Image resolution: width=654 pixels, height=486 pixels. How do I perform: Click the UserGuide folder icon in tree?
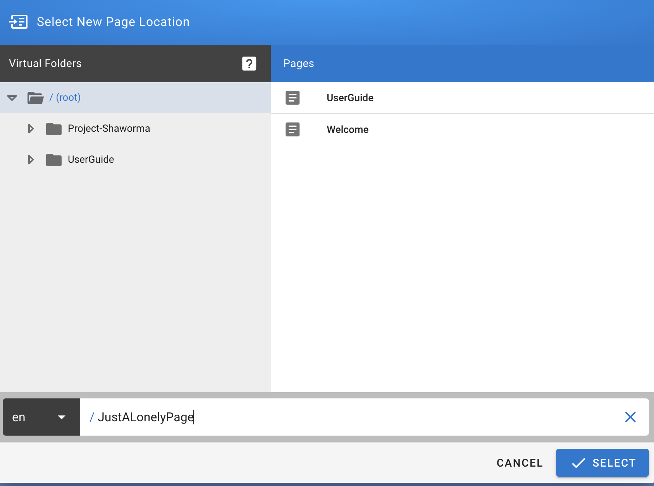(x=53, y=160)
